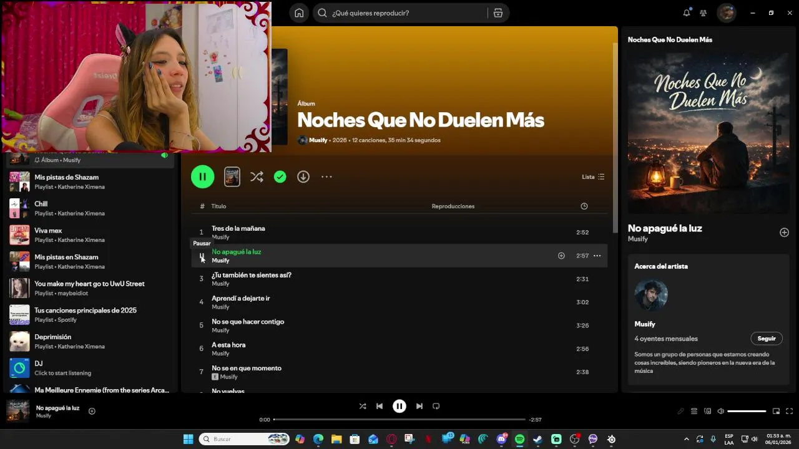Add No apagué la luz to liked songs
Viewport: 799px width, 449px height.
coord(561,256)
